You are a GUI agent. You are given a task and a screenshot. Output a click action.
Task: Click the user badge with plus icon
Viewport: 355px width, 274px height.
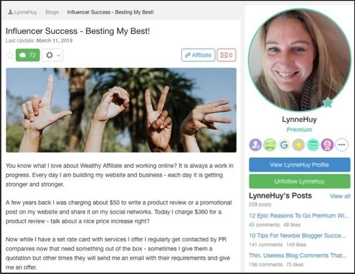tap(255, 145)
